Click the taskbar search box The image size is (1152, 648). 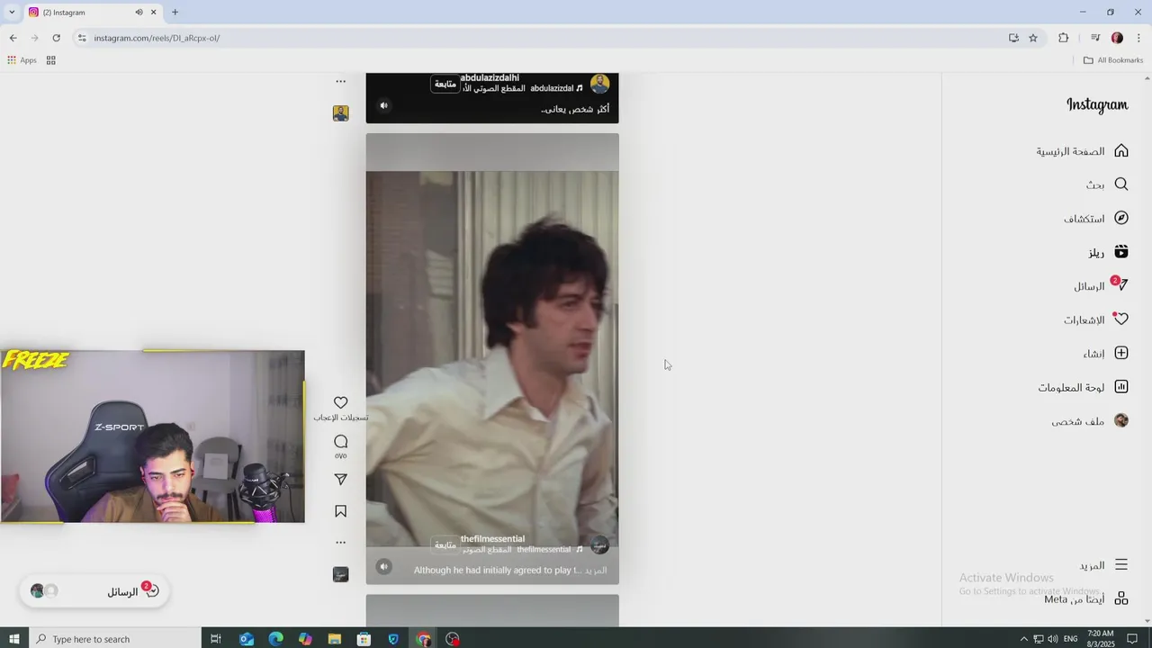(x=115, y=639)
